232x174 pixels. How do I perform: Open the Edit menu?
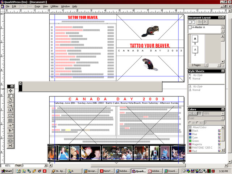coord(14,7)
